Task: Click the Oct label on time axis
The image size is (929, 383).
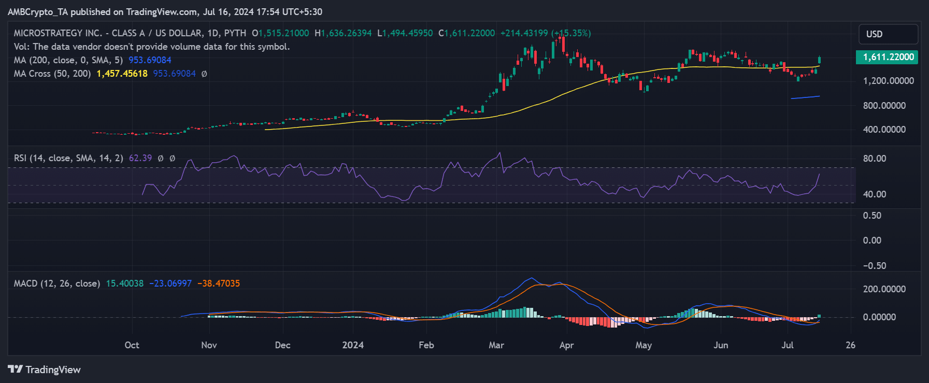Action: click(132, 345)
